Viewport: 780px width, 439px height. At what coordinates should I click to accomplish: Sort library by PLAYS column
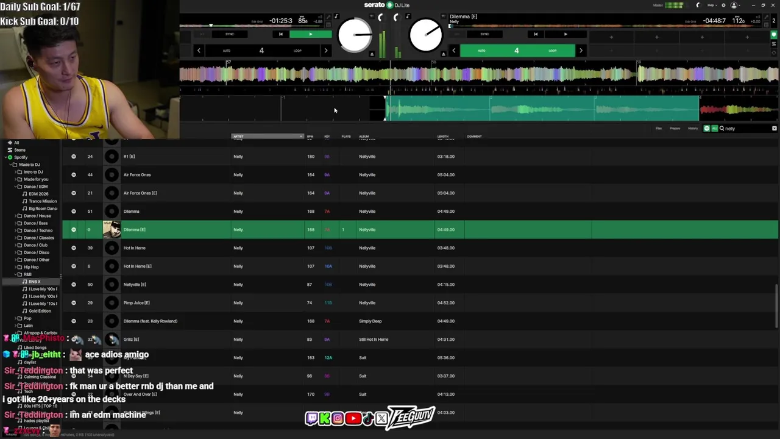click(x=346, y=137)
